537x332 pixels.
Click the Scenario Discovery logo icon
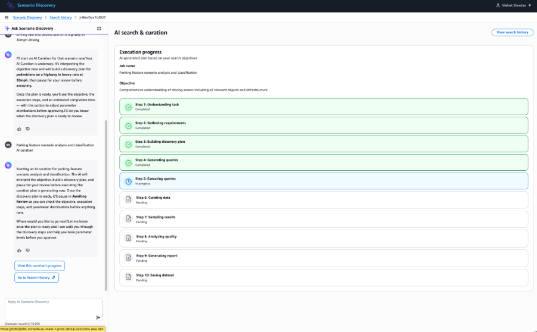(x=11, y=5)
